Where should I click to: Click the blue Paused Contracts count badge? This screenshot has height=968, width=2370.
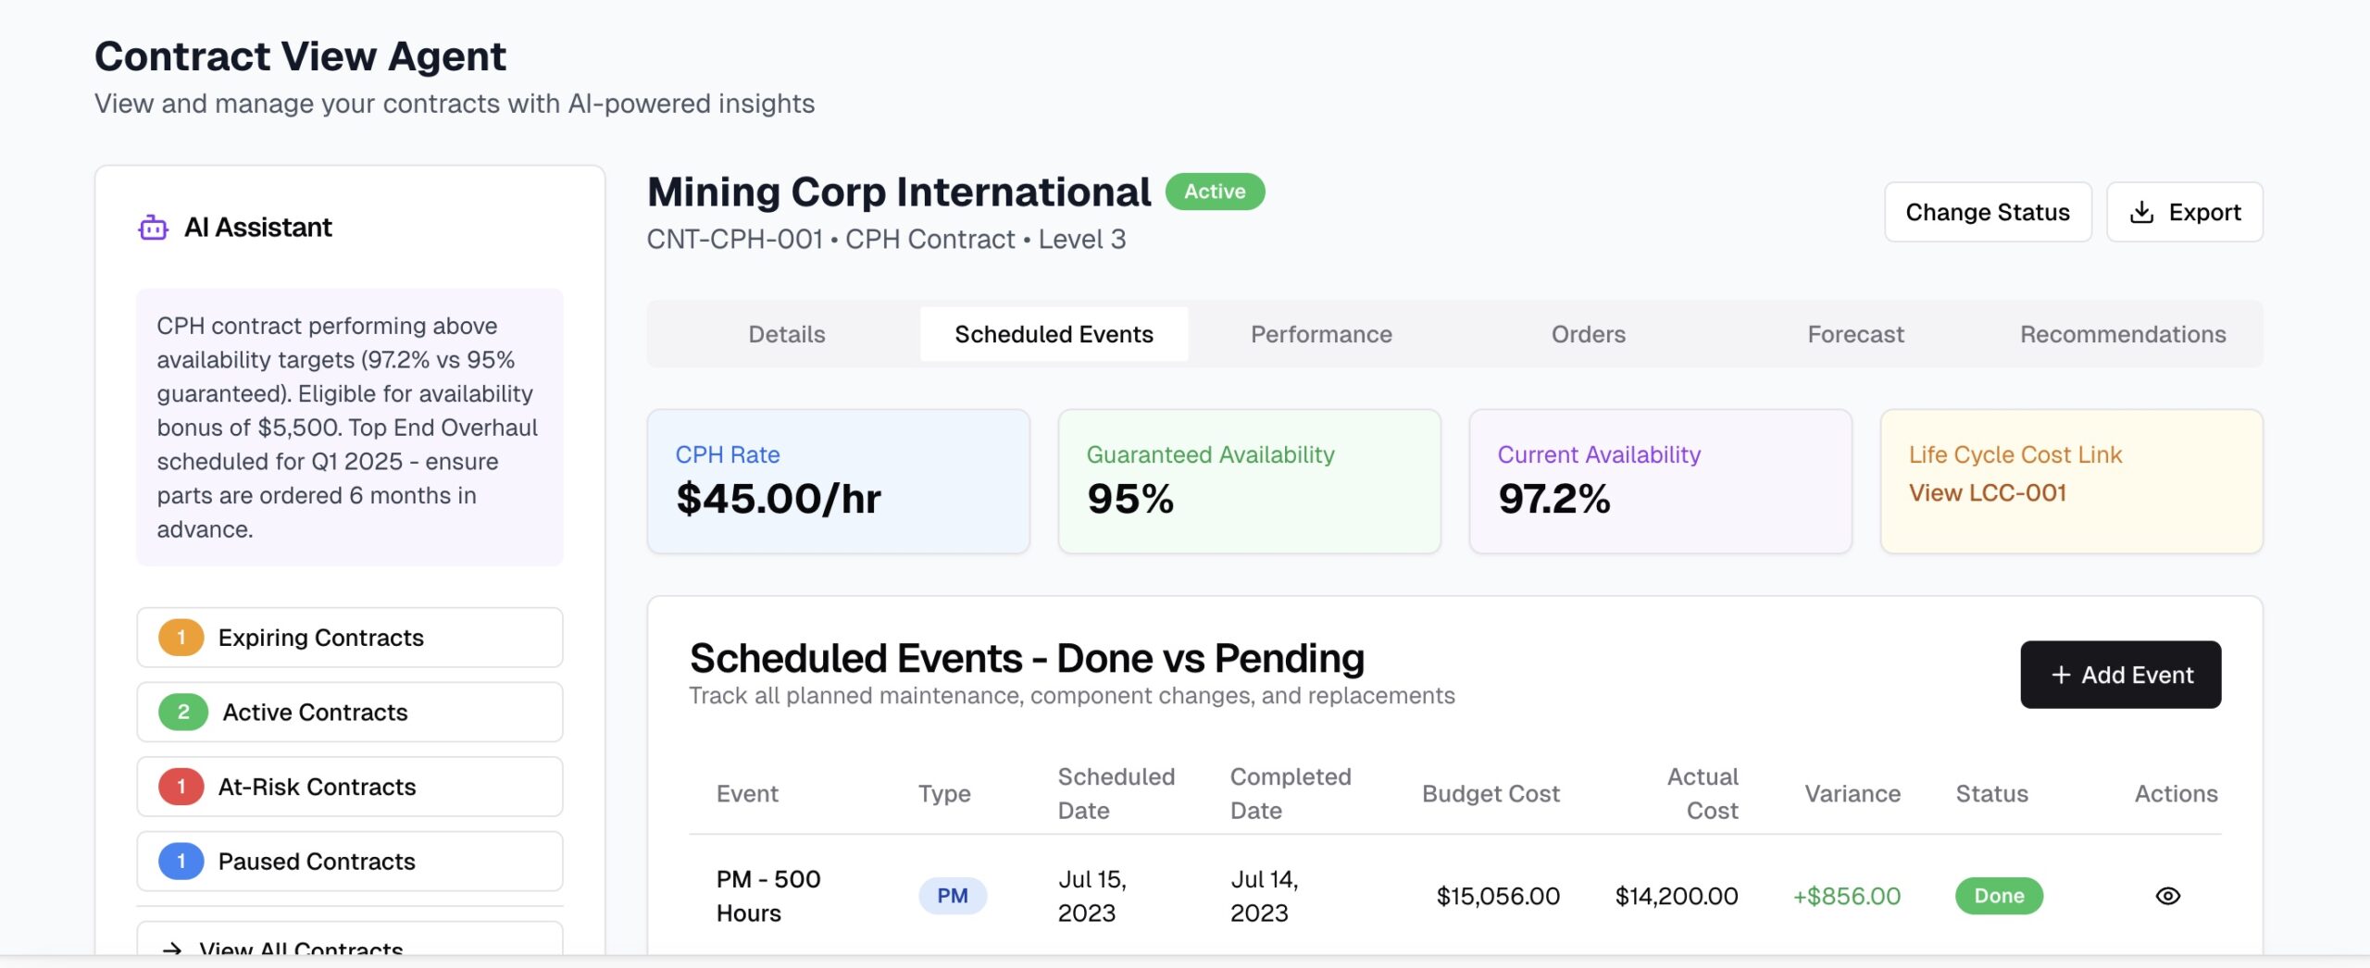tap(180, 861)
